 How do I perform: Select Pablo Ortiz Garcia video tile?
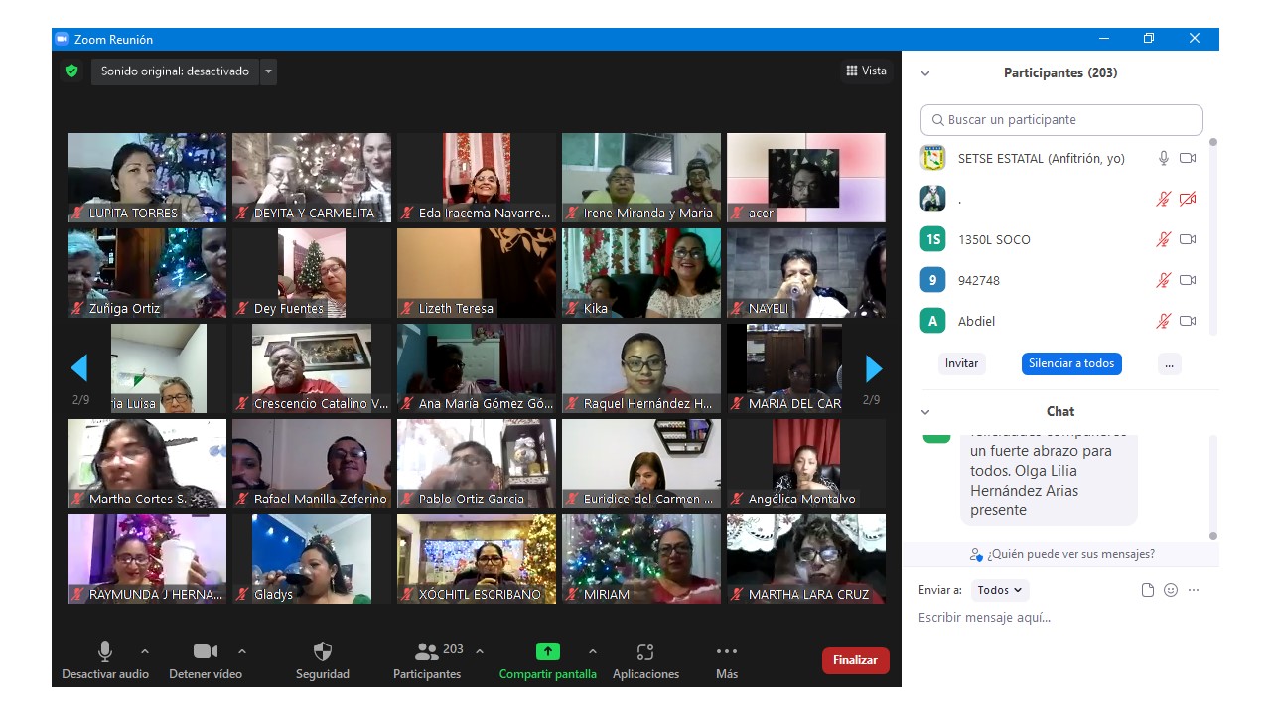pyautogui.click(x=477, y=464)
